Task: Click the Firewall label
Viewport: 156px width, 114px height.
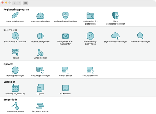Action: tap(15, 58)
